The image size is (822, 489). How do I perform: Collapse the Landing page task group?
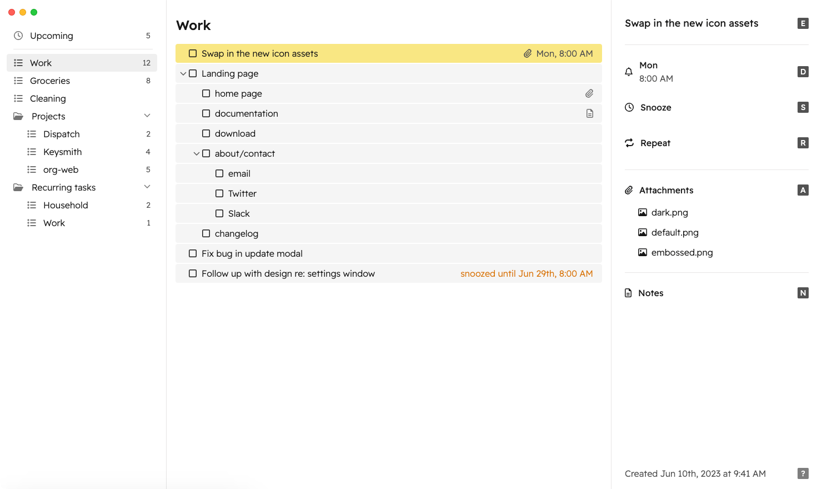pos(183,73)
